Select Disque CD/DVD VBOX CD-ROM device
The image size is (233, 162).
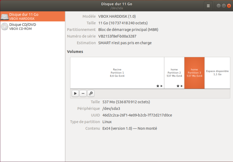(23, 26)
